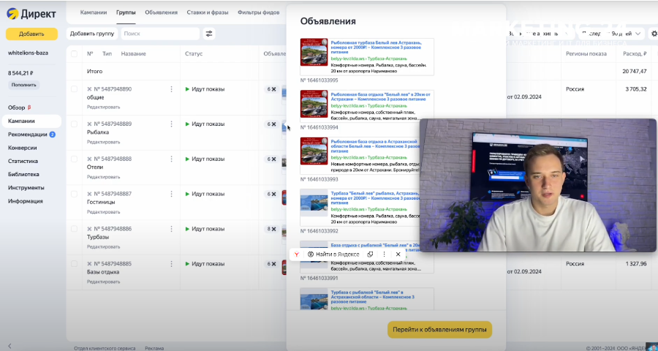Image resolution: width=658 pixels, height=351 pixels.
Task: Tick the checkbox for group Турбазы
Action: point(74,229)
